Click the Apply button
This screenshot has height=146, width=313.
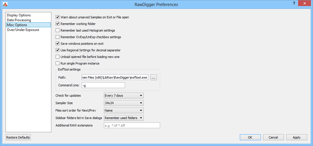297,137
